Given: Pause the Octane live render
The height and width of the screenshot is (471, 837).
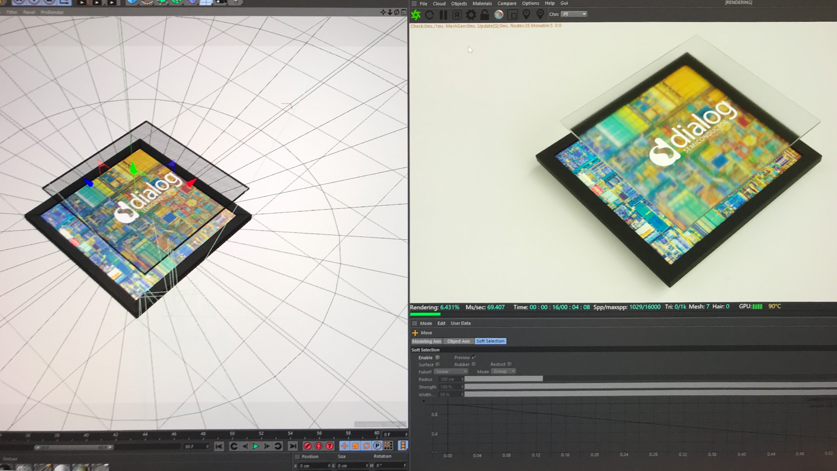Looking at the screenshot, I should 443,15.
